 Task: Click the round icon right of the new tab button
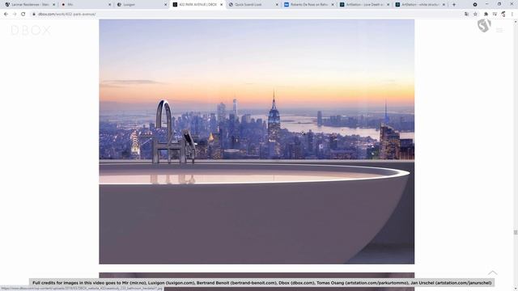(x=475, y=5)
